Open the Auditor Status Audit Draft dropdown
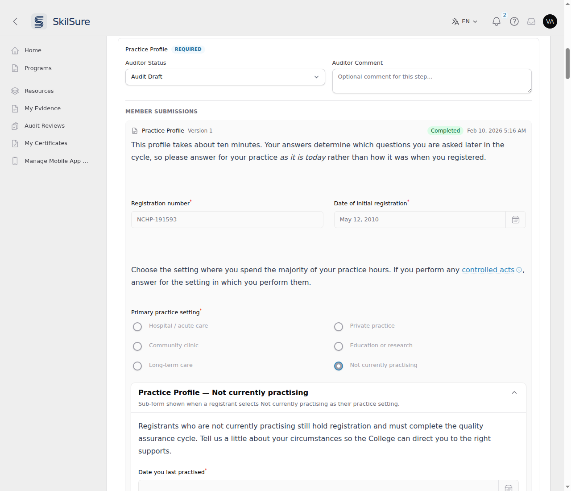Viewport: 571px width, 491px height. [x=225, y=77]
